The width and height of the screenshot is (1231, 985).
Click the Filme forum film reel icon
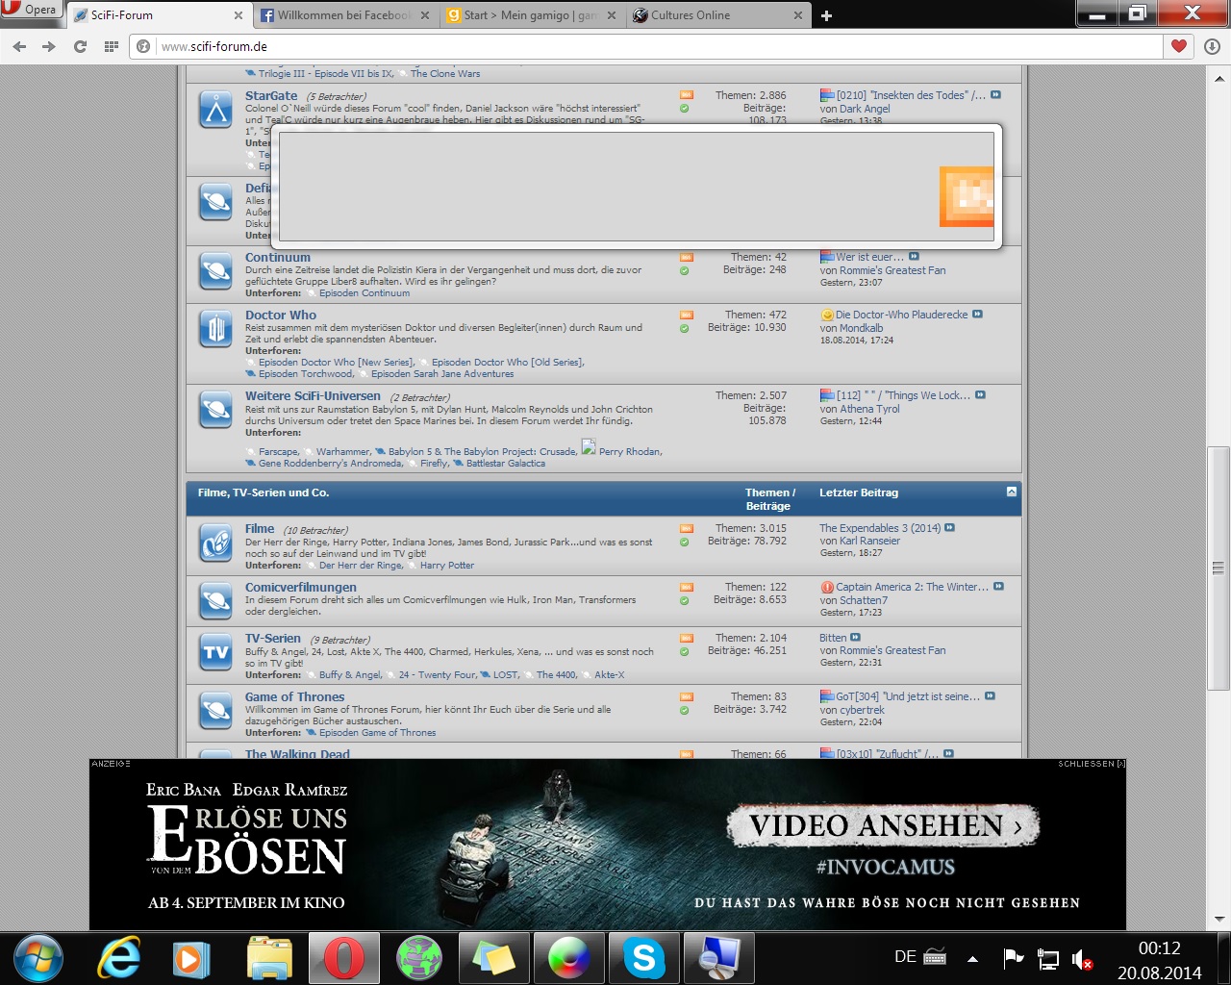[216, 543]
